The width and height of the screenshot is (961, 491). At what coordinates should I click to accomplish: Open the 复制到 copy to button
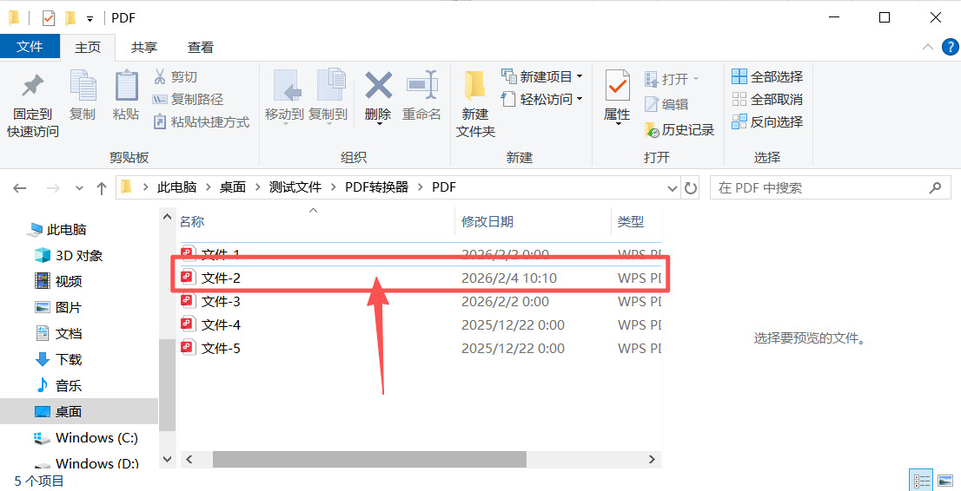pyautogui.click(x=328, y=97)
